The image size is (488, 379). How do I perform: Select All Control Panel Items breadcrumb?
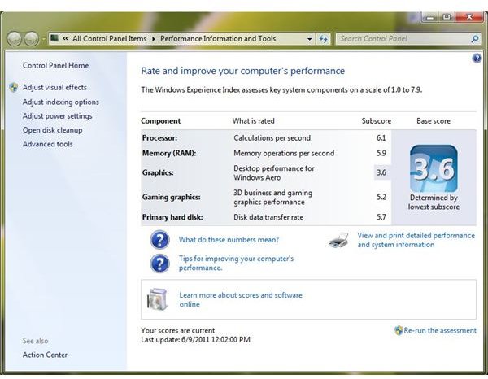[109, 38]
